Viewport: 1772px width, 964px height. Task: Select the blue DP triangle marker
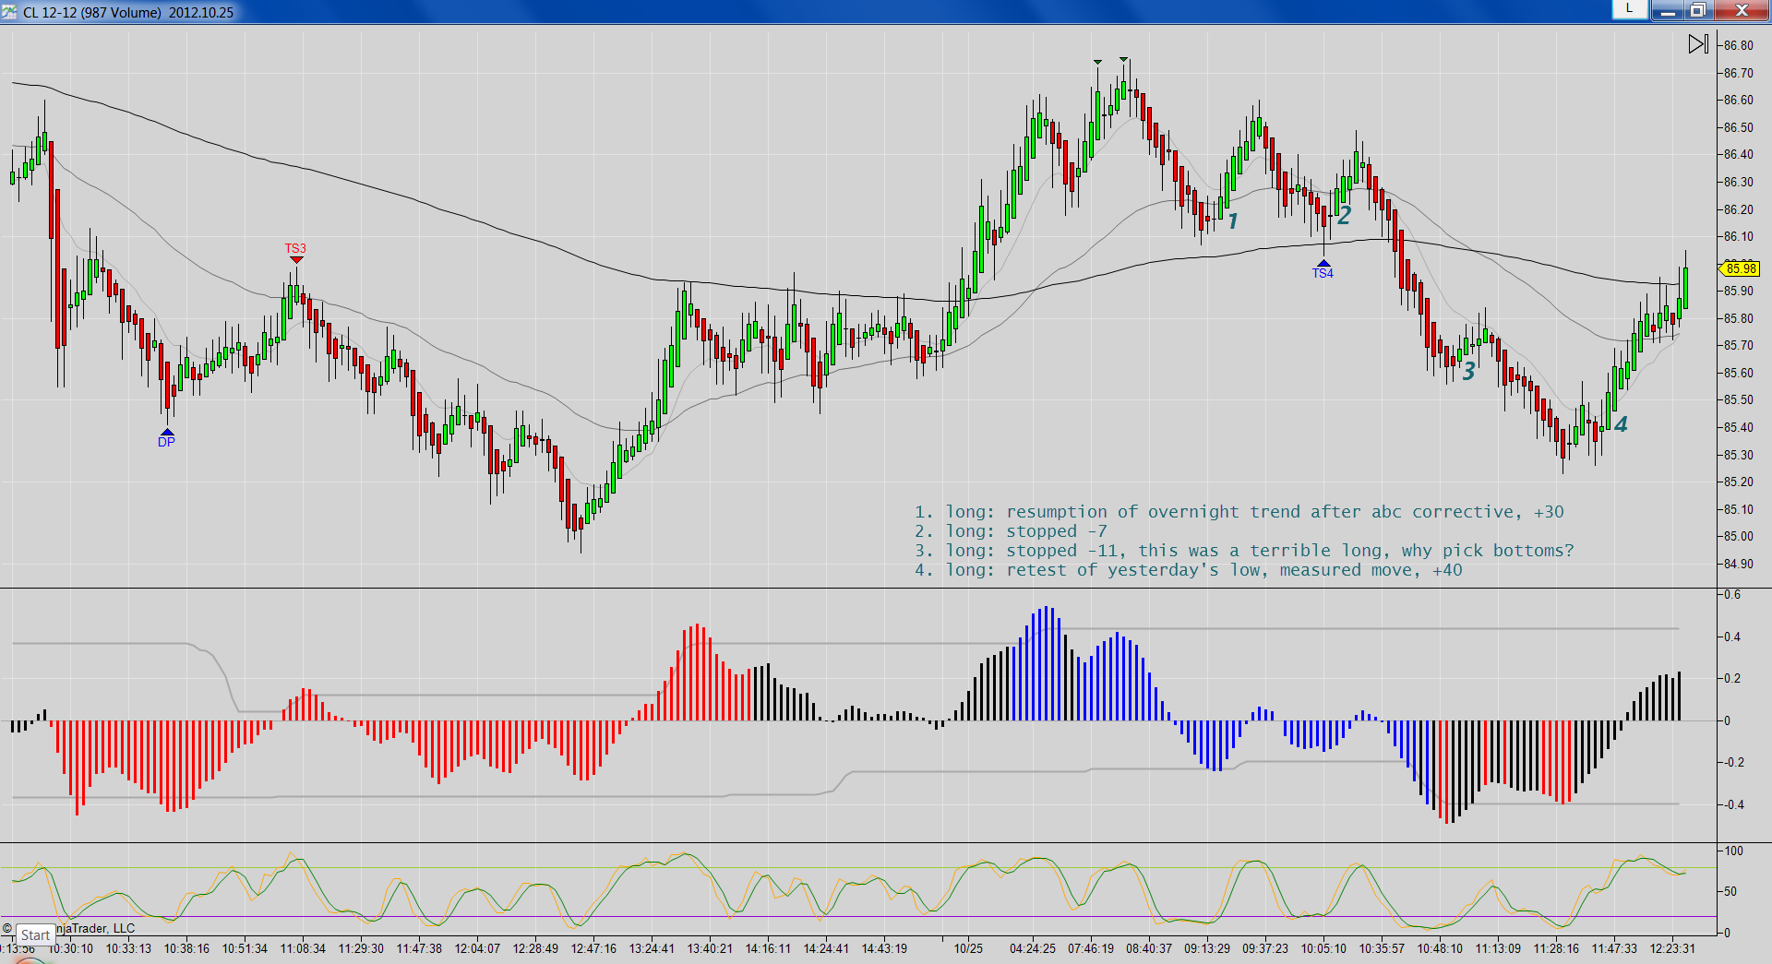167,432
